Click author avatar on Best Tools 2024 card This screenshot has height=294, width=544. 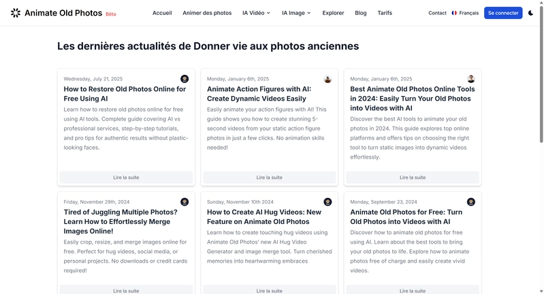[x=470, y=79]
